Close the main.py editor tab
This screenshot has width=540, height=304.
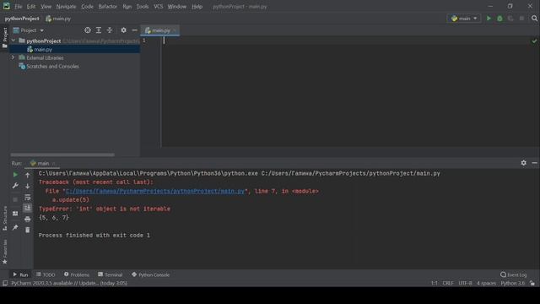coord(175,30)
